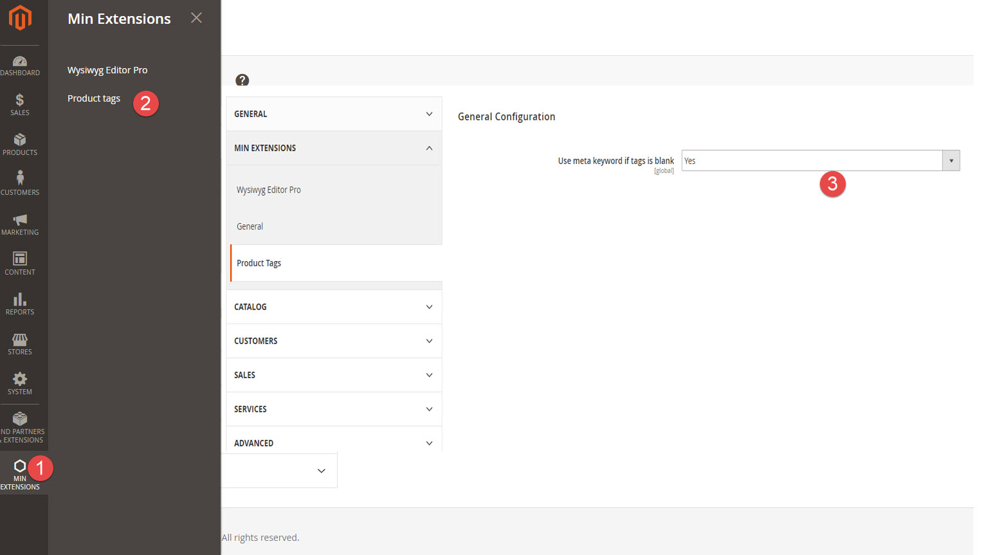
Task: Open the Dashboard gauge icon
Action: pos(20,61)
